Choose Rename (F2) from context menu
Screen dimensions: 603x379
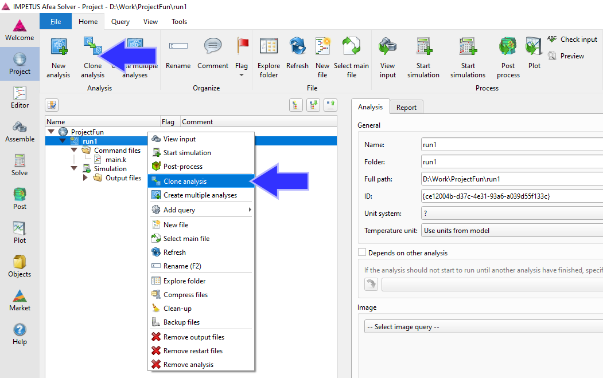point(201,266)
